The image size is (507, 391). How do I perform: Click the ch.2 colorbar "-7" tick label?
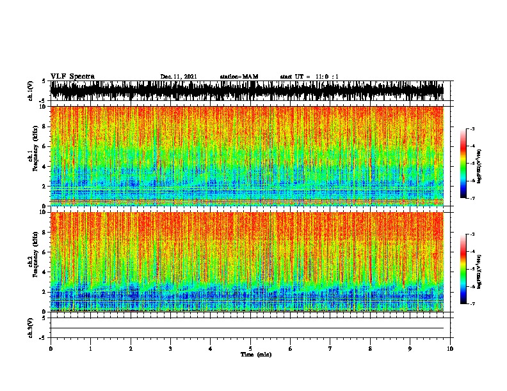coord(472,303)
